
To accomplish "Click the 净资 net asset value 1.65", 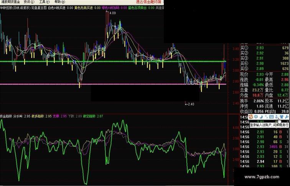I will (260, 106).
